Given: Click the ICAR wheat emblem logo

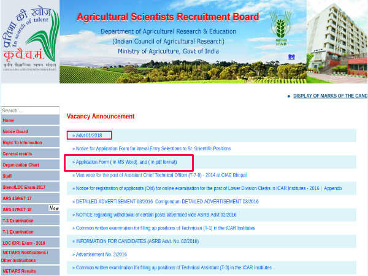Looking at the screenshot, I should pyautogui.click(x=280, y=28).
